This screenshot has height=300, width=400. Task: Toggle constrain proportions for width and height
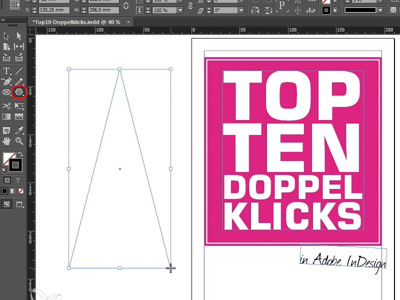tap(126, 5)
